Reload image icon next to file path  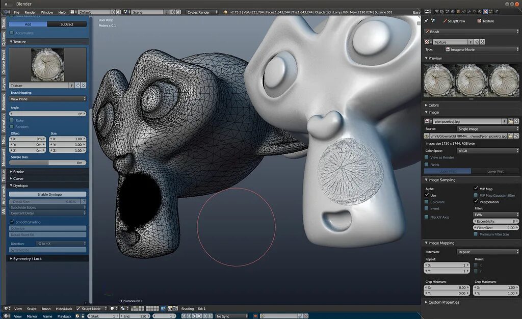517,136
